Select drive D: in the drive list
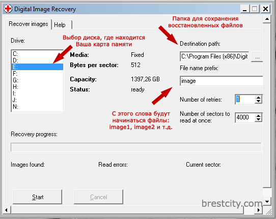276x219 pixels. pyautogui.click(x=37, y=60)
